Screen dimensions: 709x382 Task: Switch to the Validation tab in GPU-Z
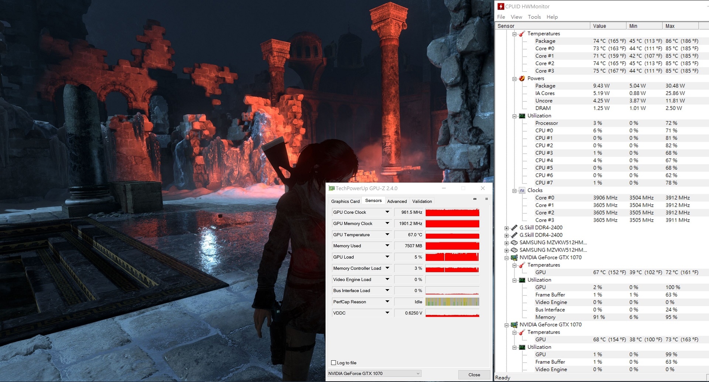tap(422, 201)
